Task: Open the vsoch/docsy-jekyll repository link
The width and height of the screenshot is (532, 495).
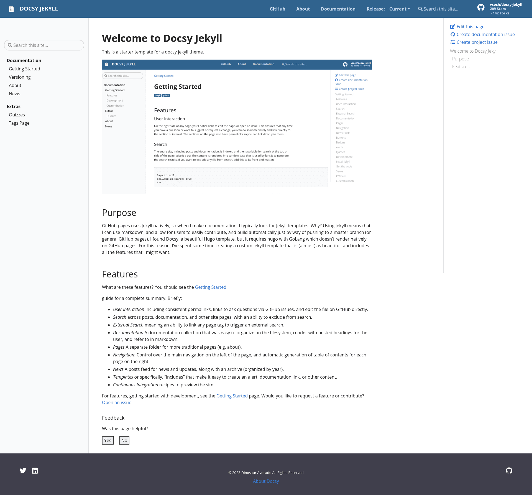Action: click(x=506, y=4)
